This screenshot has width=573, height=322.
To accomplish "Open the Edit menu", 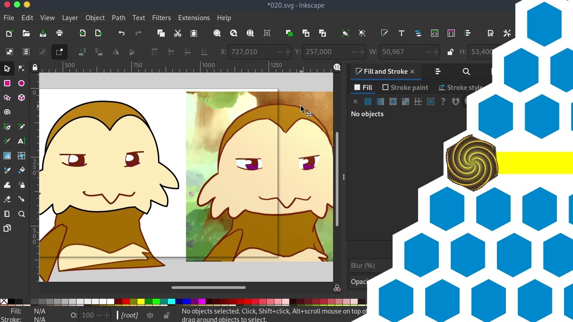I will click(x=27, y=18).
